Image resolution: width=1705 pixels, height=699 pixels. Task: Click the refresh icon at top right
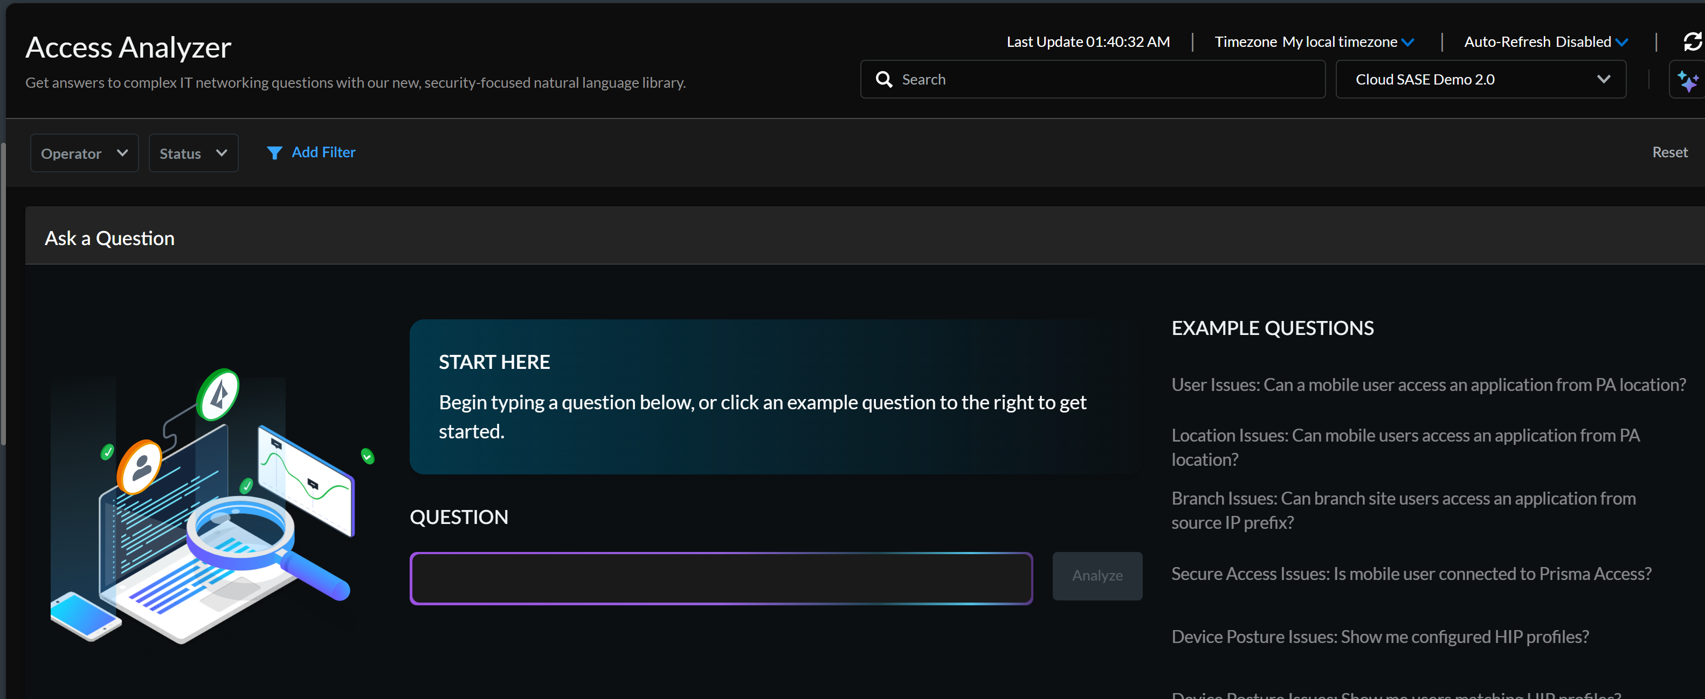click(1692, 41)
